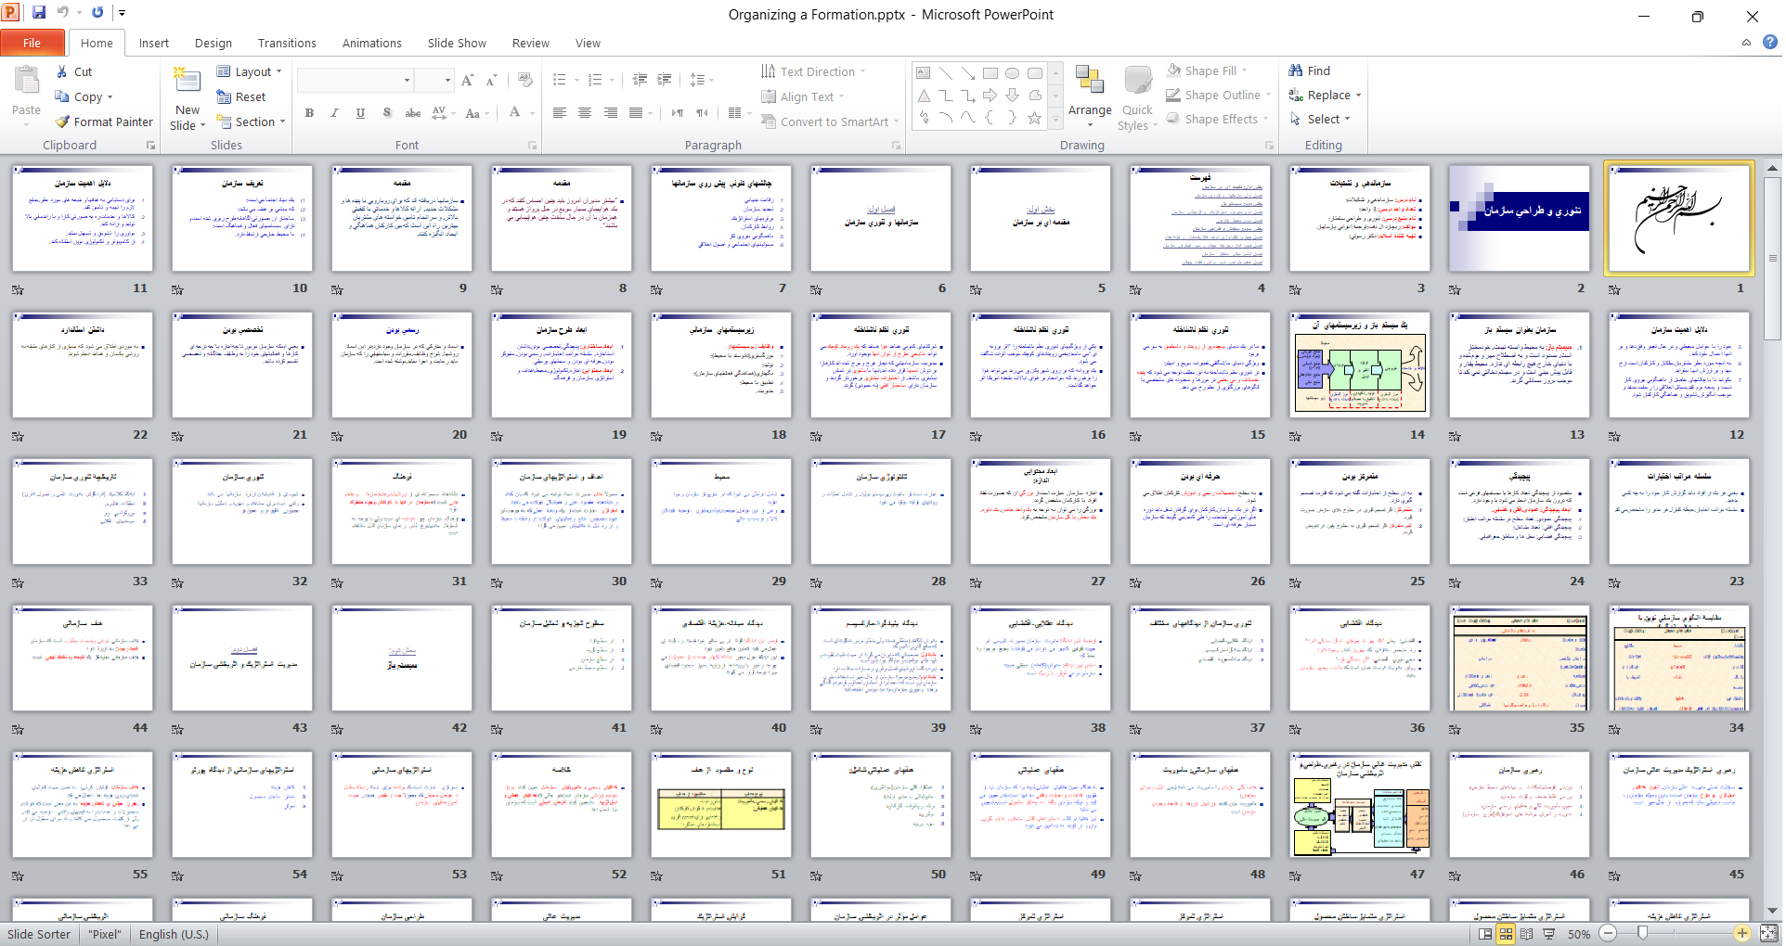Switch to the Slide Show tab
The image size is (1786, 946).
point(457,43)
